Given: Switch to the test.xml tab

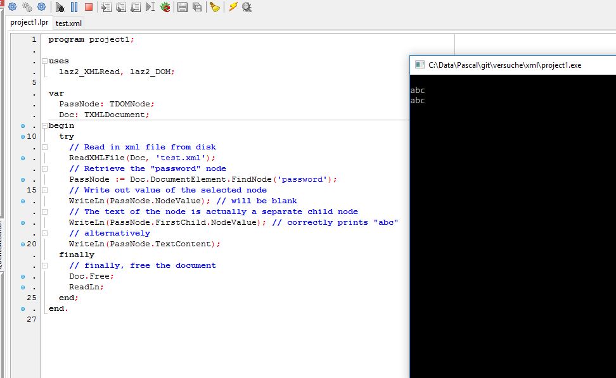Looking at the screenshot, I should [68, 23].
